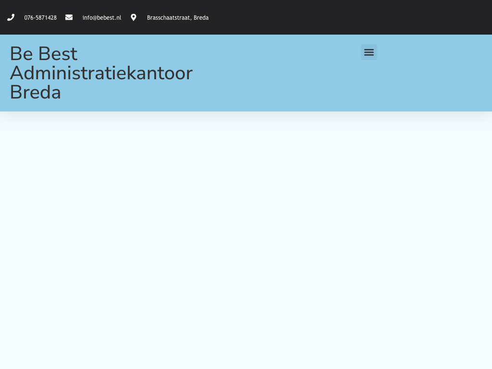Click the info@bebest.nl email address
The image size is (492, 369).
(x=101, y=18)
